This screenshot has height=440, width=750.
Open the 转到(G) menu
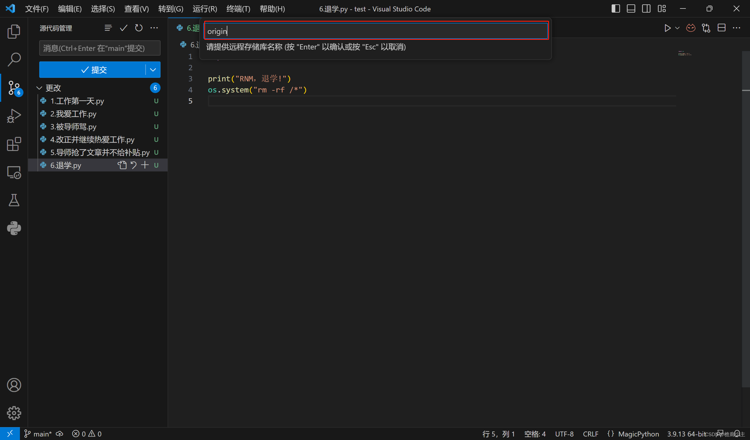[171, 8]
